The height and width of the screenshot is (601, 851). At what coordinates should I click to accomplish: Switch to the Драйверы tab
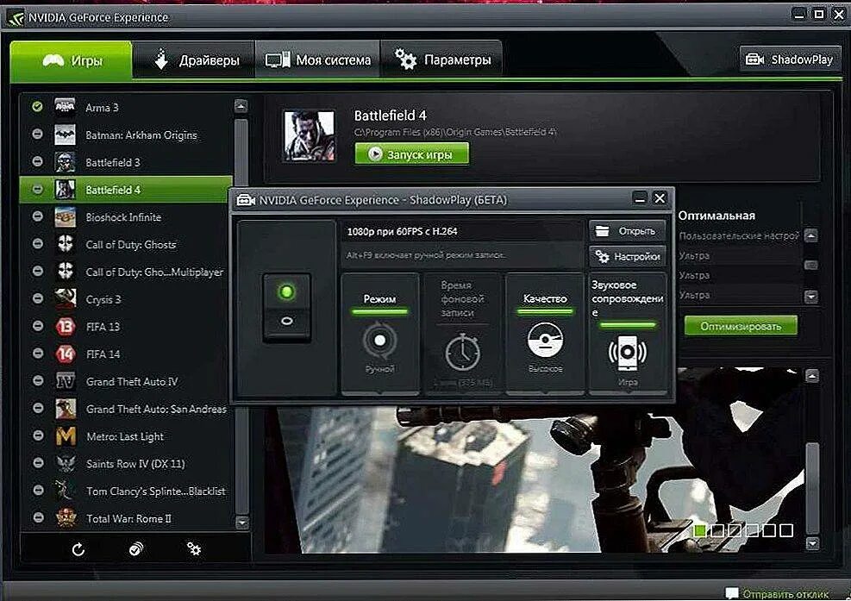coord(194,59)
